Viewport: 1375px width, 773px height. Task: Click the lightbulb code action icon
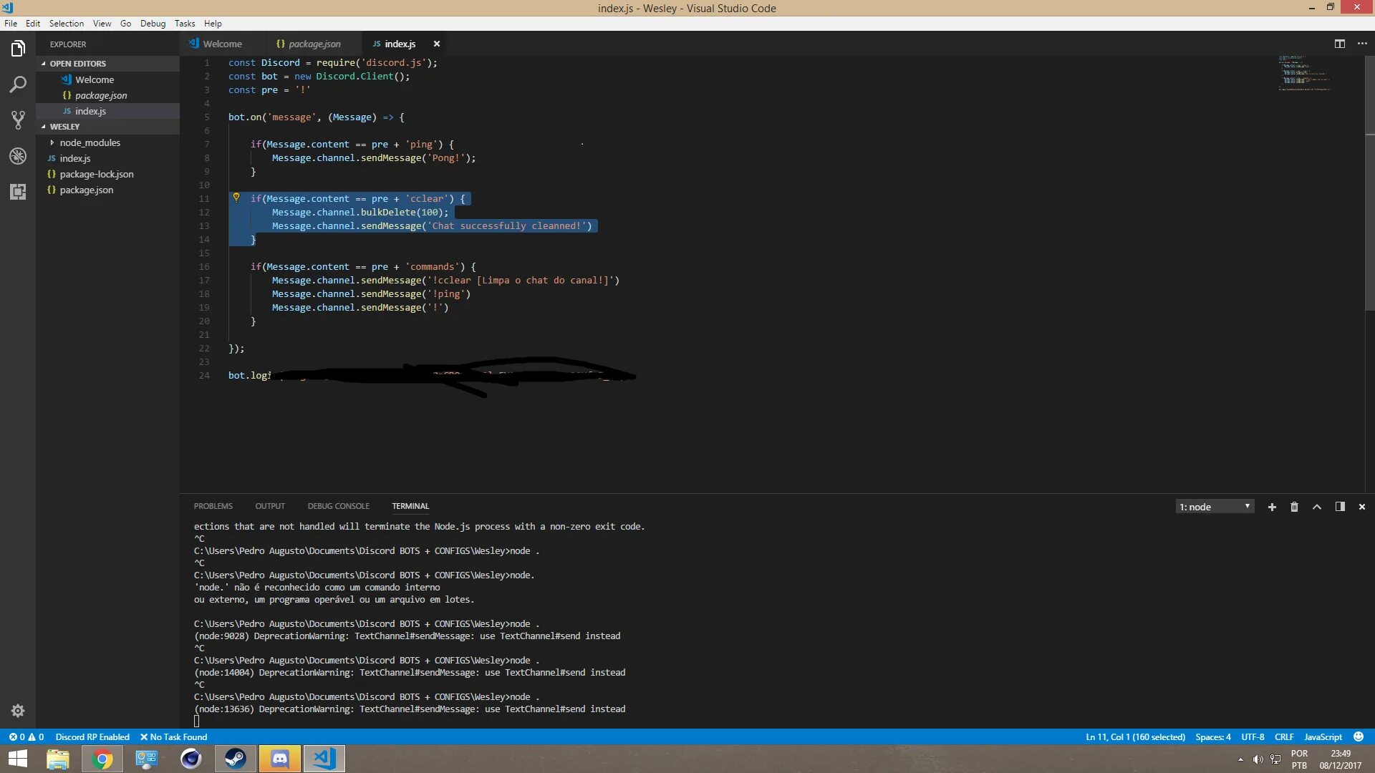236,198
